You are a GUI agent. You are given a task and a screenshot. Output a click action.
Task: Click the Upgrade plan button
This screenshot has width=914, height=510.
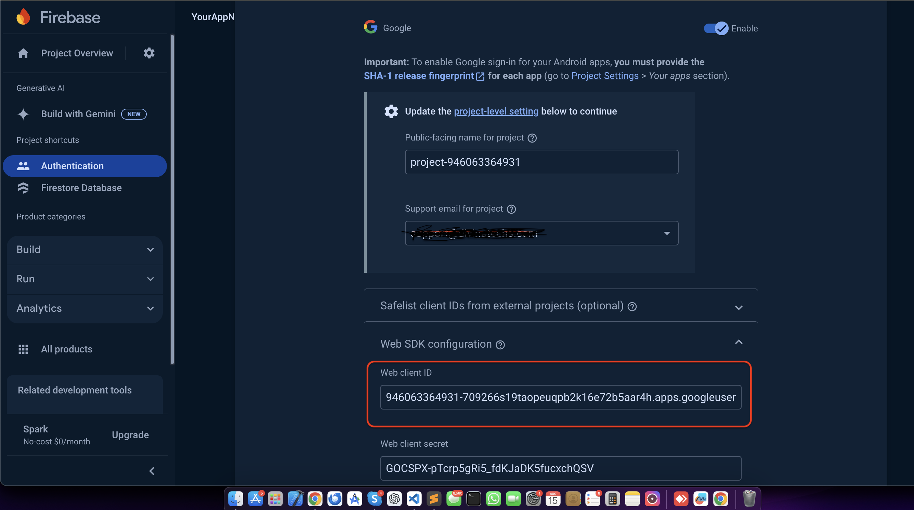click(130, 435)
